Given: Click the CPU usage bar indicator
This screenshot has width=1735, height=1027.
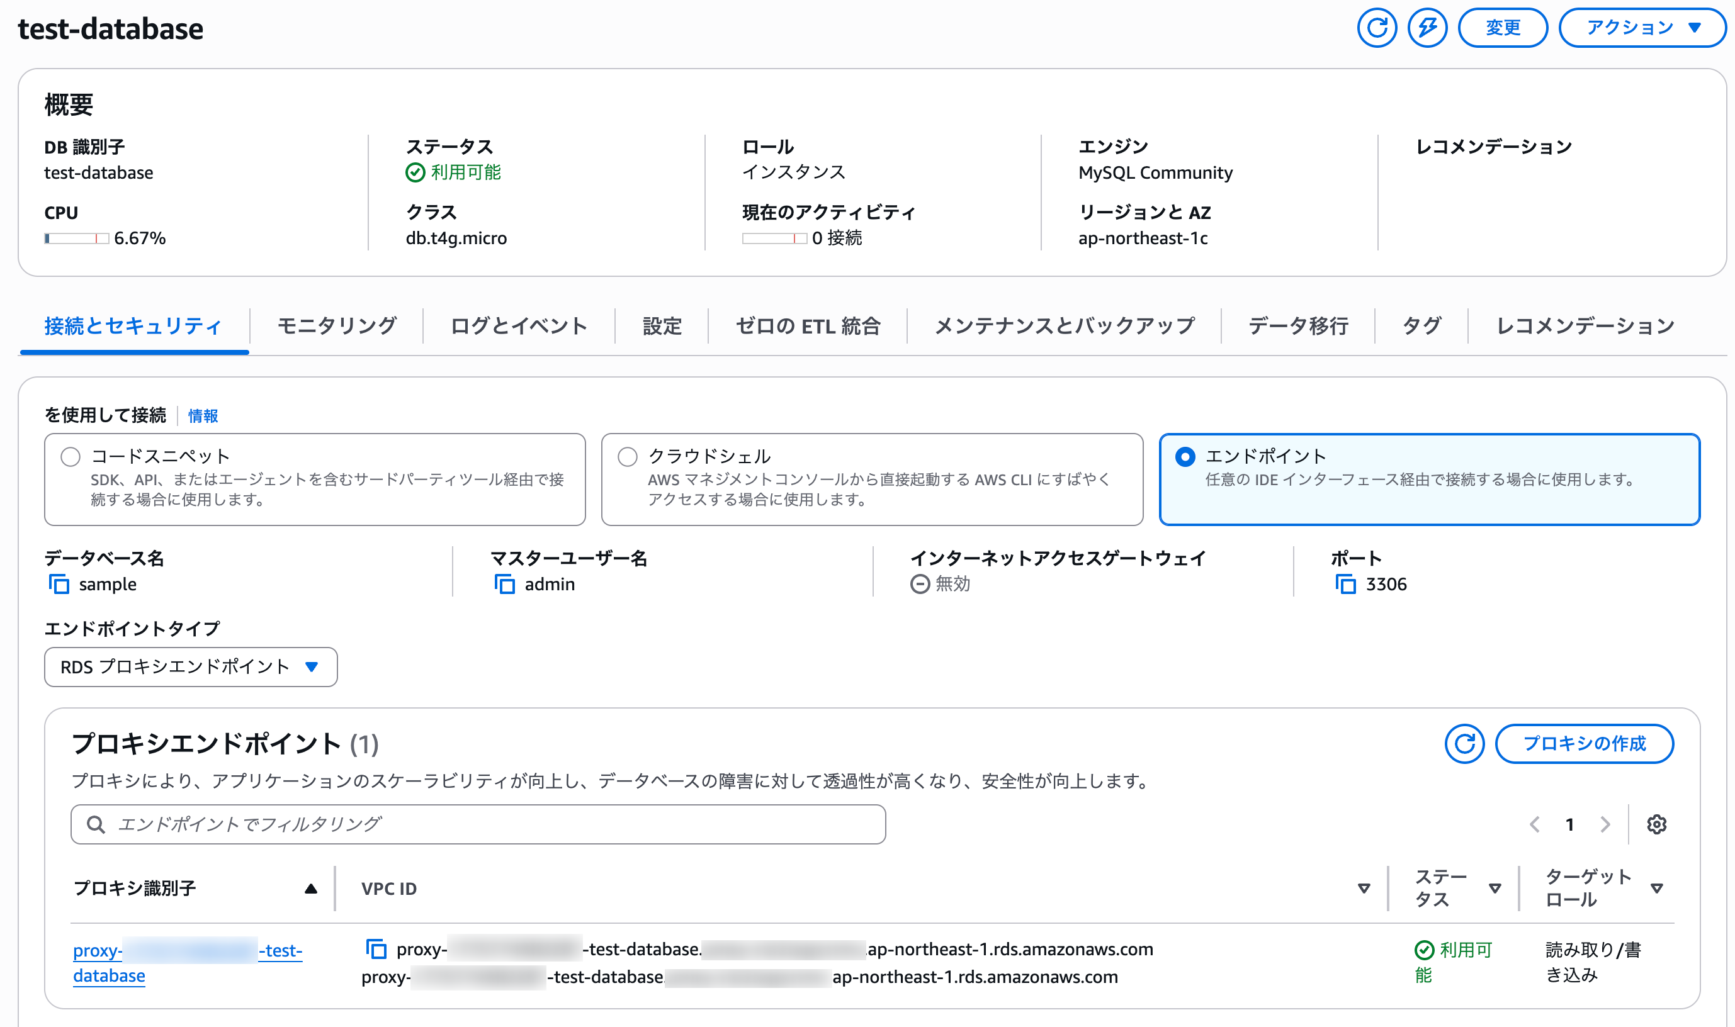Looking at the screenshot, I should tap(76, 239).
